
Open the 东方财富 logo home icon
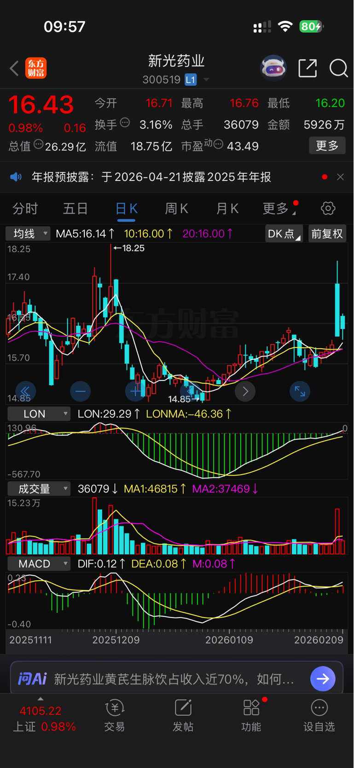[36, 68]
